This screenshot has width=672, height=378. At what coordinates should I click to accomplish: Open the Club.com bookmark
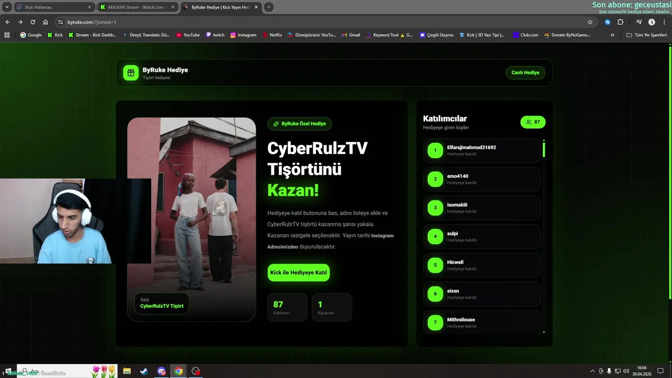[x=526, y=35]
